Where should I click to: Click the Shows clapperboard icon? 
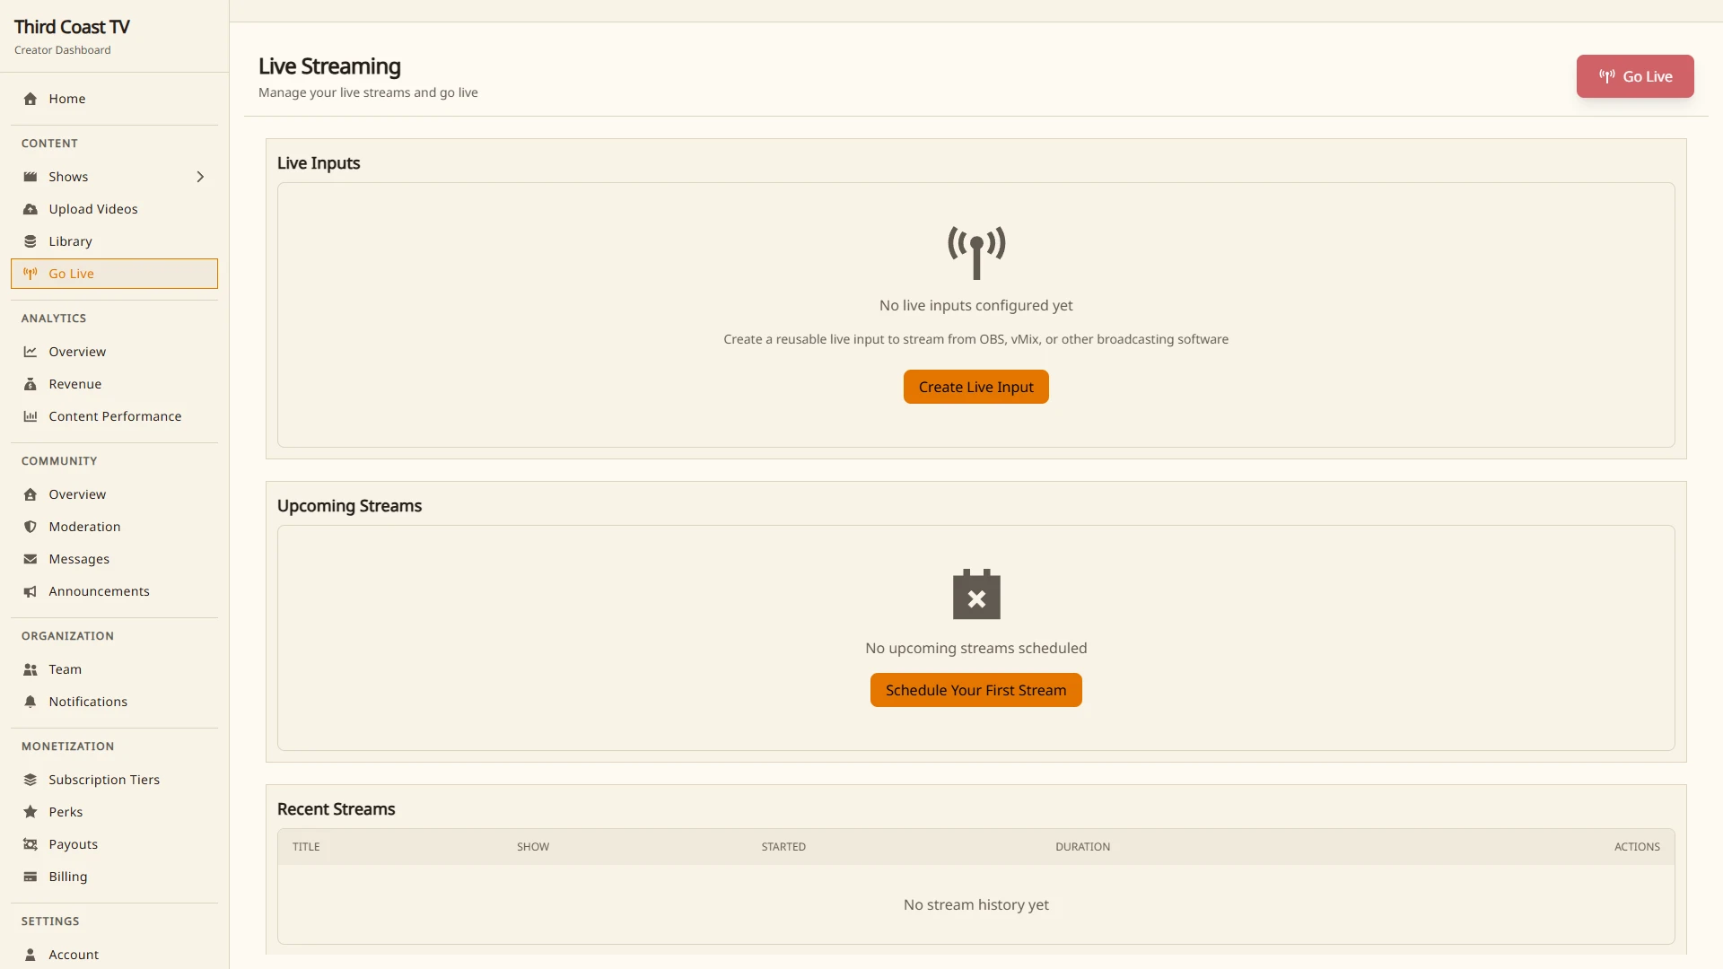(x=31, y=177)
